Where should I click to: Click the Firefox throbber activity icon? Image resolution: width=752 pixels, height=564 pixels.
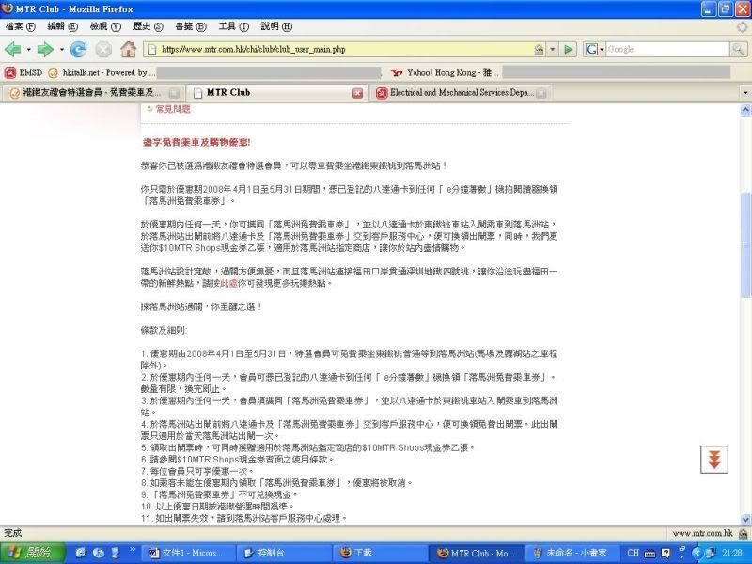pos(743,27)
